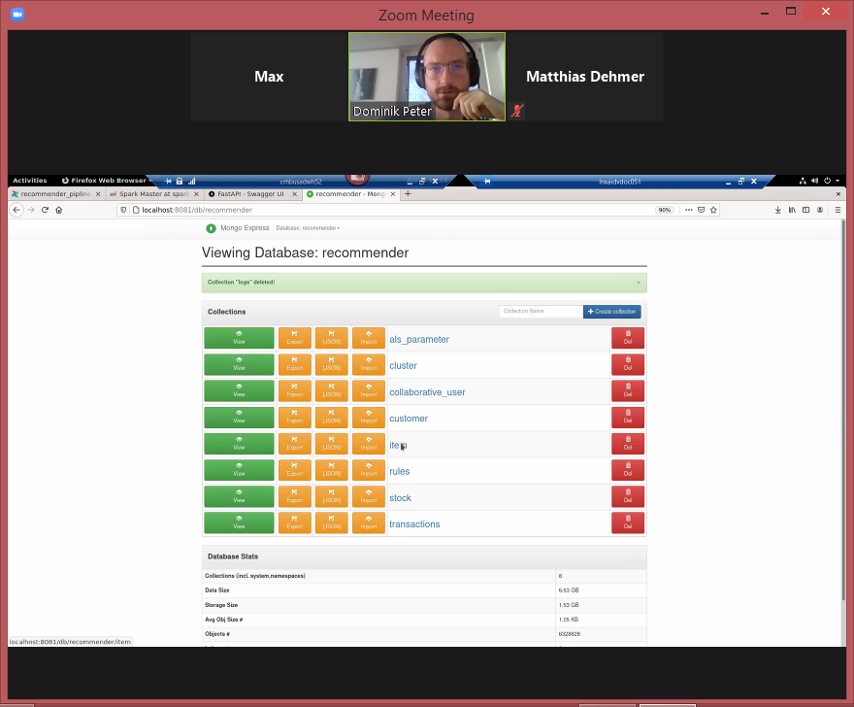Open the Firefox page actions ellipsis menu
Image resolution: width=854 pixels, height=707 pixels.
click(x=688, y=210)
